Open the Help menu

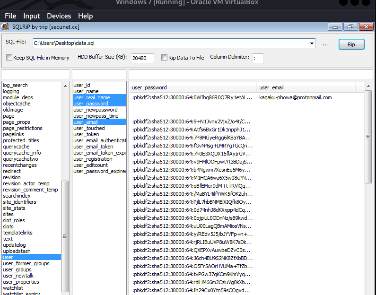pos(86,16)
